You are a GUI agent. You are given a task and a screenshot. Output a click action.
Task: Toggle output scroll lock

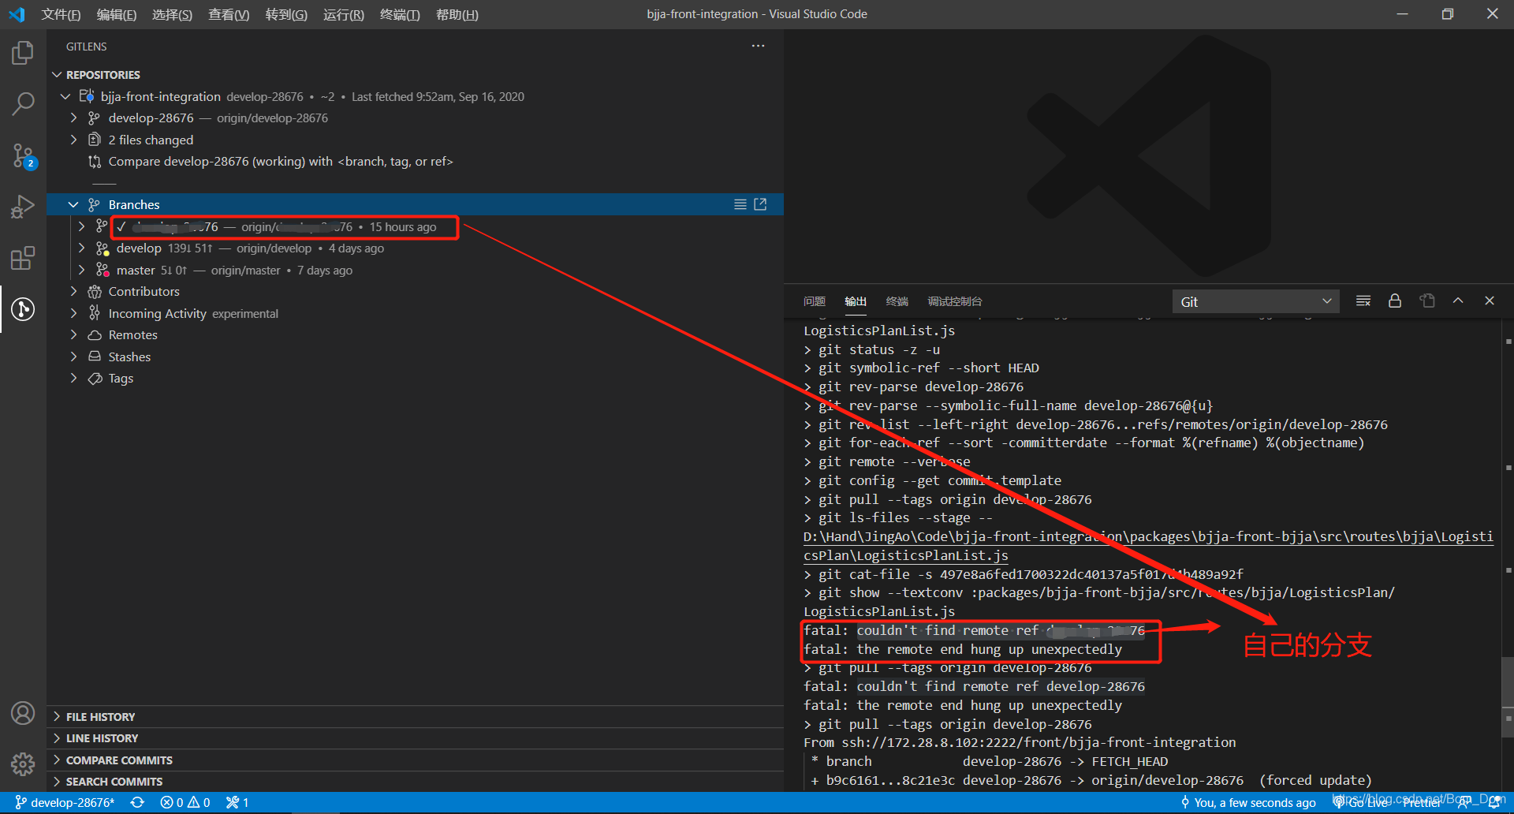[1395, 301]
